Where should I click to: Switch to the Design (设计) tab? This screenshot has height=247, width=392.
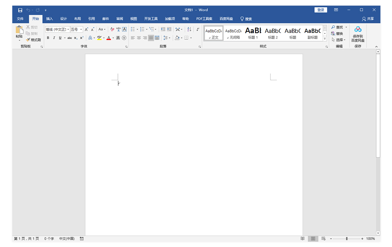63,19
